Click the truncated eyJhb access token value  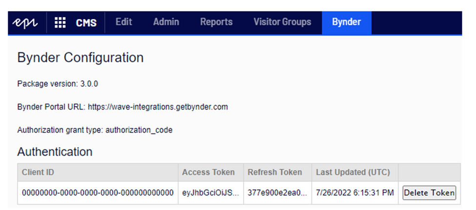[x=210, y=193]
